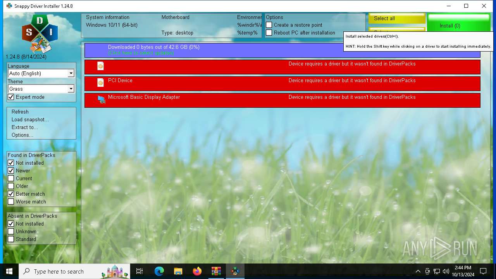The height and width of the screenshot is (279, 496).
Task: Uncheck the Better match filter
Action: 11,194
